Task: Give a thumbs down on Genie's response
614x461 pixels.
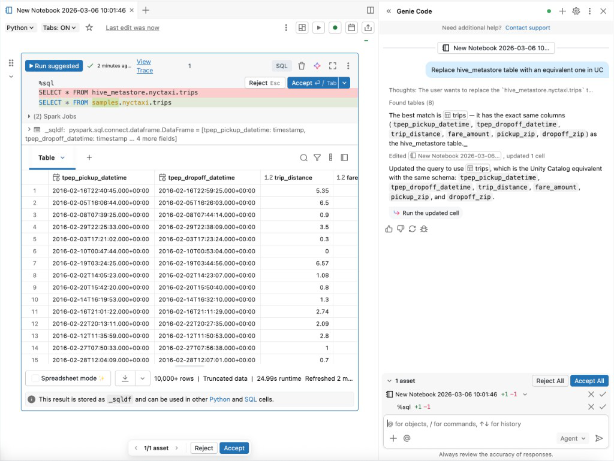Action: 399,229
